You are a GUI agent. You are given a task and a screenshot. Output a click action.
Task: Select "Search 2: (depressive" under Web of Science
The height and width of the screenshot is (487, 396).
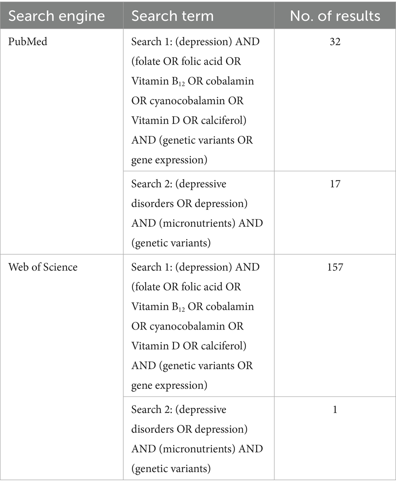click(x=179, y=409)
